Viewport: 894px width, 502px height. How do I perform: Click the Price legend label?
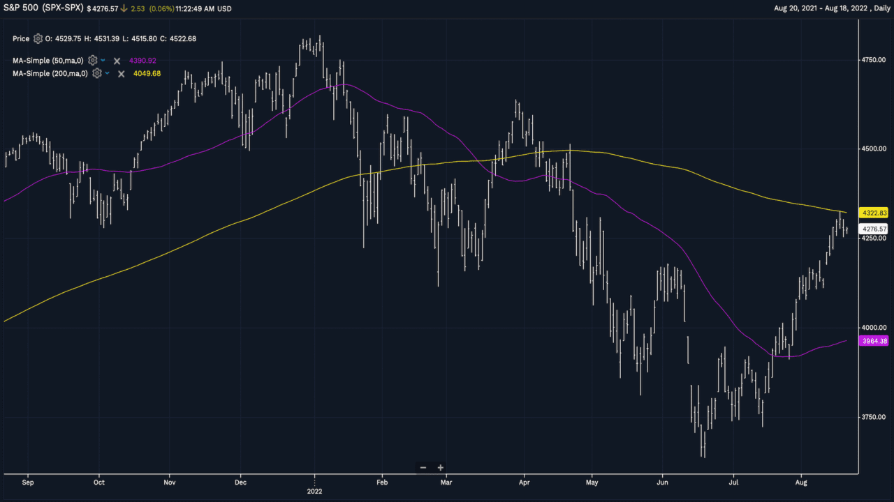21,39
